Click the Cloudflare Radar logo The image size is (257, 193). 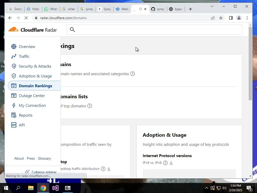(x=33, y=30)
